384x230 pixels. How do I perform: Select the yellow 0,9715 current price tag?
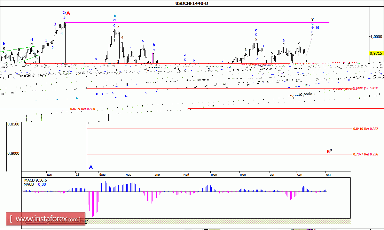(376, 53)
